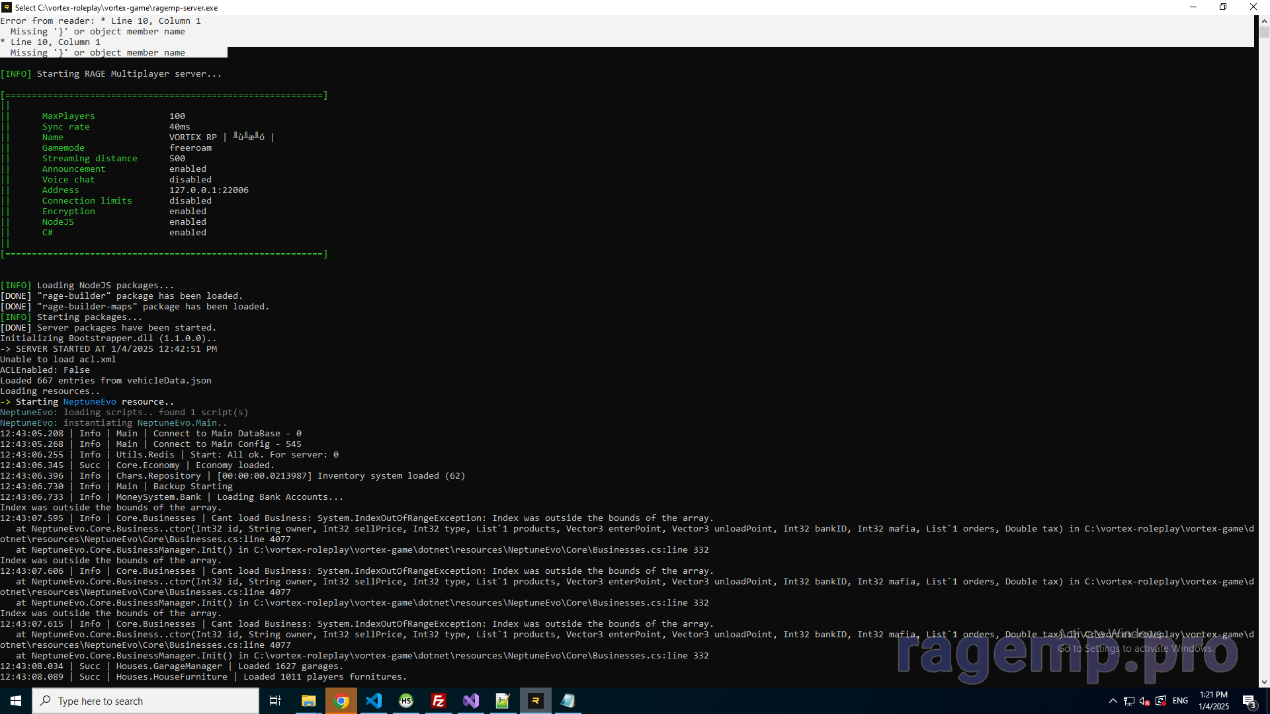Switch to Google Chrome in taskbar
Image resolution: width=1270 pixels, height=714 pixels.
[x=341, y=701]
